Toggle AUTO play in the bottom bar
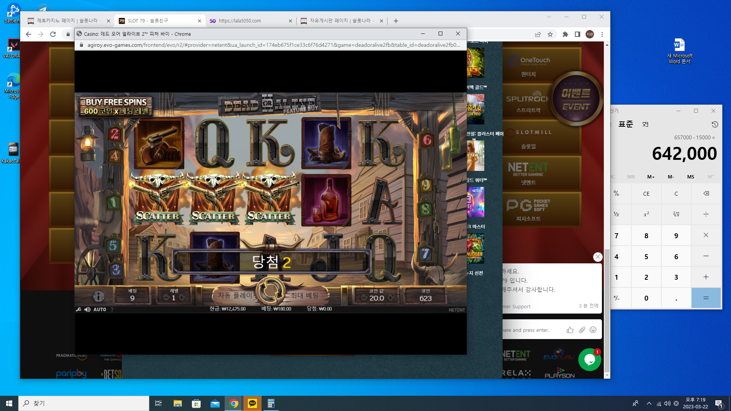The width and height of the screenshot is (731, 411). (x=100, y=309)
